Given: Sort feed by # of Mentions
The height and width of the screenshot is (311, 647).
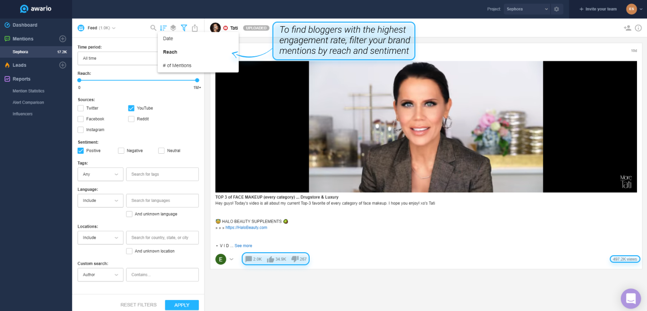Looking at the screenshot, I should click(x=198, y=66).
